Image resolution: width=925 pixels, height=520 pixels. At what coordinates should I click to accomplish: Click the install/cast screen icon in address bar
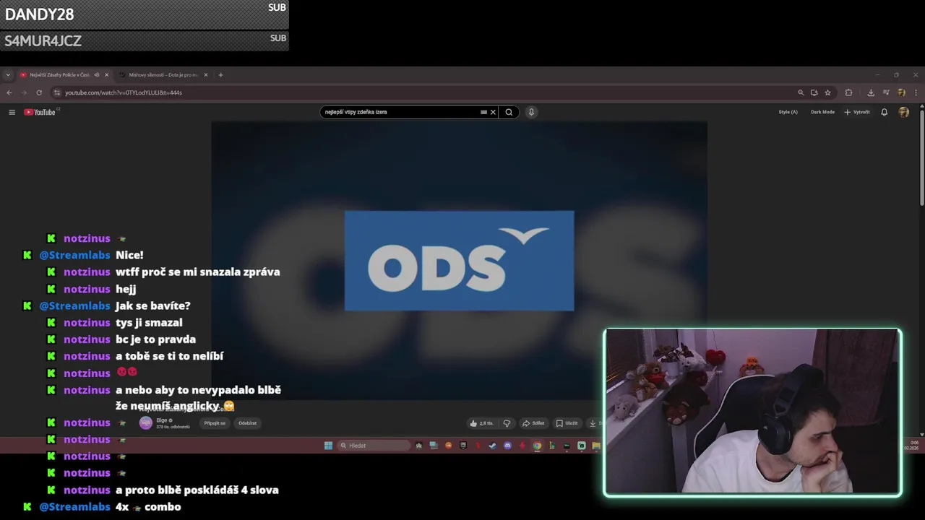coord(814,92)
